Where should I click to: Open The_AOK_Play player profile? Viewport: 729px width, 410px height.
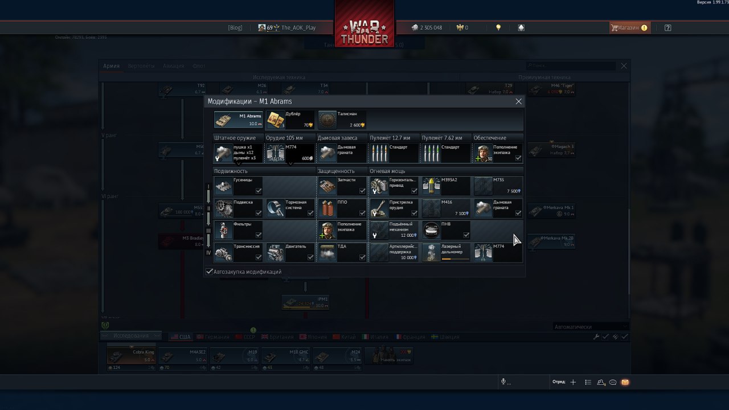coord(287,27)
